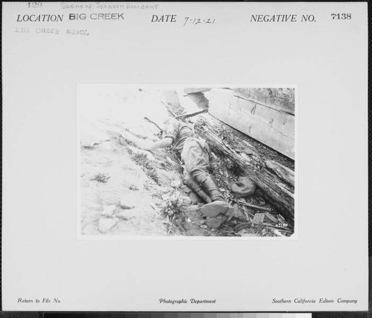Click Southern California Edison Company text
Viewport: 372px width, 318px height.
314,301
